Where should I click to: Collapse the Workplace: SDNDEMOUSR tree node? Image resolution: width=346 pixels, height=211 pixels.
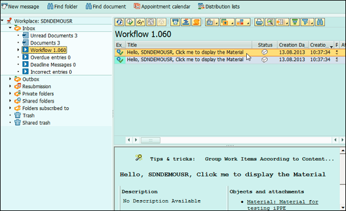pyautogui.click(x=2, y=21)
